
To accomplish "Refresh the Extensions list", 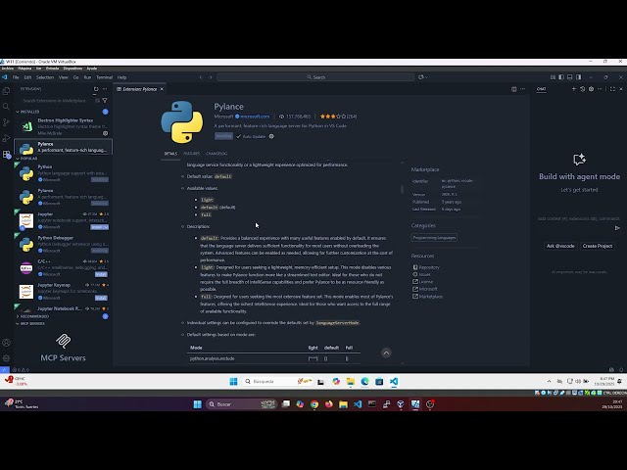I will tap(96, 89).
